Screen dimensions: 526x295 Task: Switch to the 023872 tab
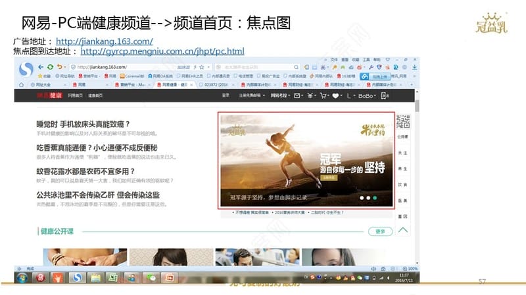point(216,85)
